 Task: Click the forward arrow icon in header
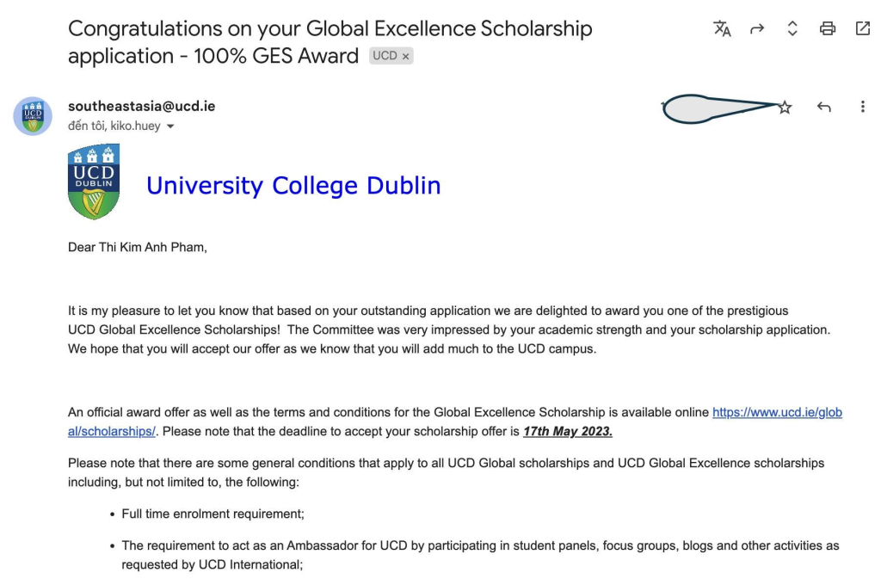pyautogui.click(x=757, y=28)
